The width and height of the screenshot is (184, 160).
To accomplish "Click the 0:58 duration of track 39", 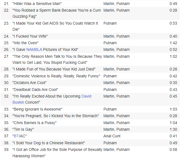I will (173, 150).
